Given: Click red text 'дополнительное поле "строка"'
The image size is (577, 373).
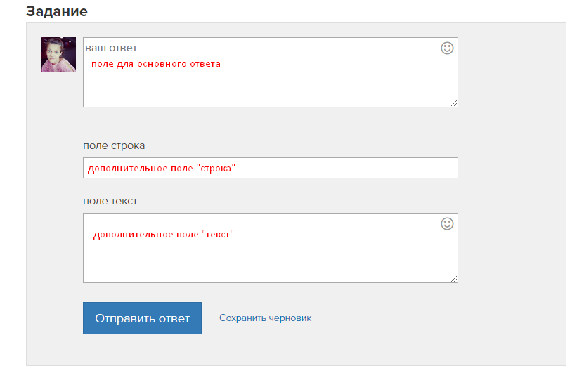Looking at the screenshot, I should (161, 169).
